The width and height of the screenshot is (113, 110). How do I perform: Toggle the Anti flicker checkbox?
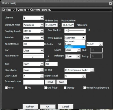pos(46,88)
